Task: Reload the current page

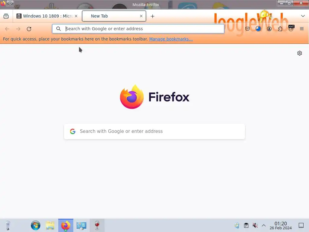Action: click(29, 29)
